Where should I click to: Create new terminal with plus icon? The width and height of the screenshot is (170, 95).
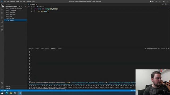point(158,49)
